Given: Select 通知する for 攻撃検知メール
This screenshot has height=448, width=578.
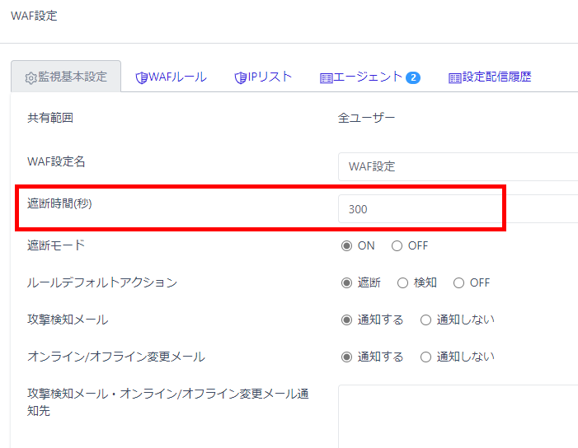Looking at the screenshot, I should (346, 320).
